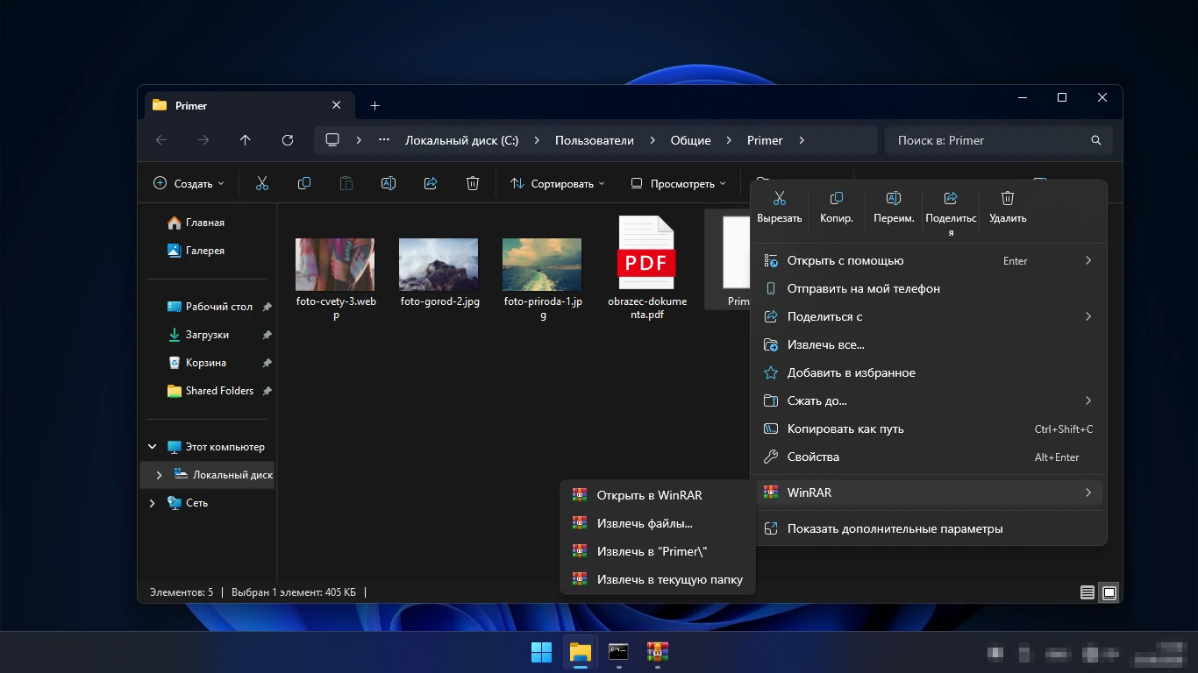Screen dimensions: 1198x673
Task: Choose Извлечь файлы...
Action: (x=657, y=523)
